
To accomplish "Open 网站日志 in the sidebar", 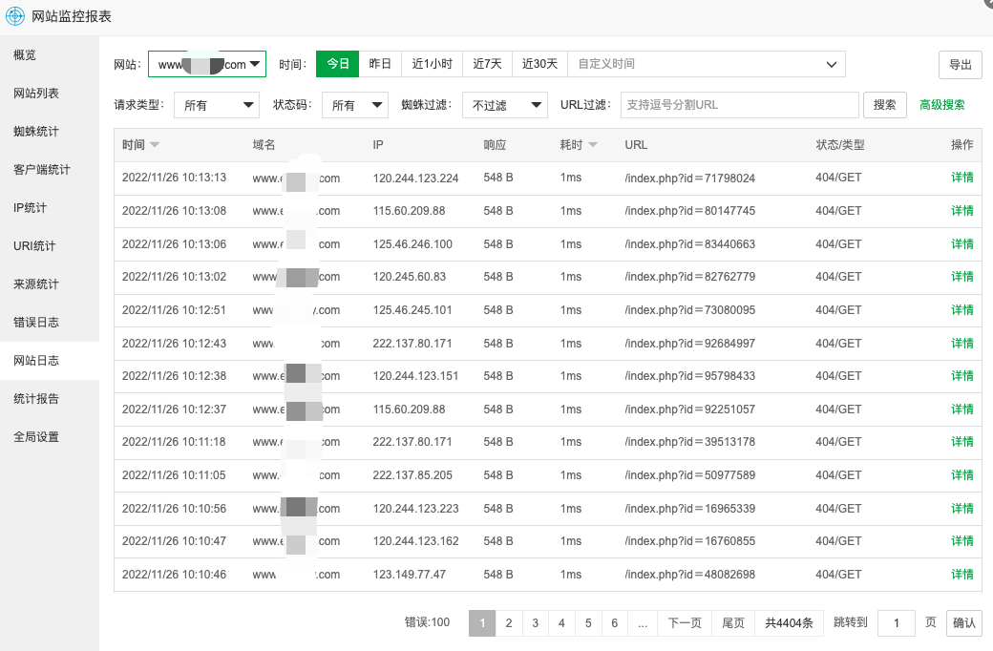I will [x=50, y=360].
